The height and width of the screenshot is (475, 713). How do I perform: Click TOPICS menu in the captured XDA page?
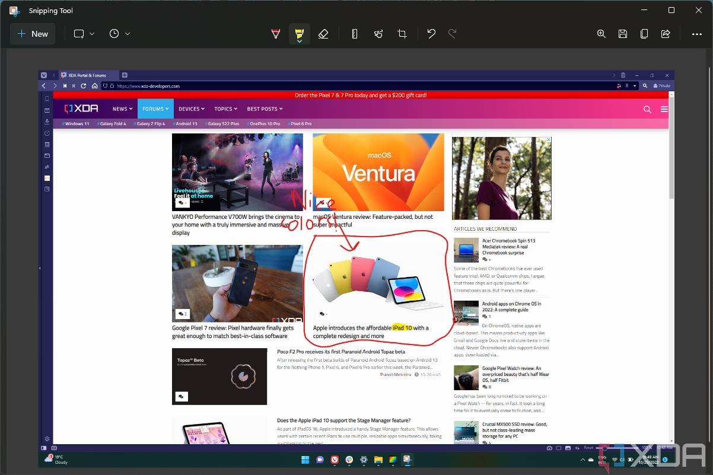(x=225, y=109)
